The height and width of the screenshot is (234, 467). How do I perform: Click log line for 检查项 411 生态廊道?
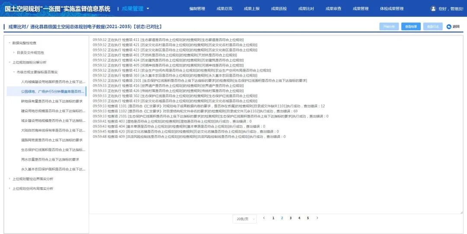click(168, 40)
